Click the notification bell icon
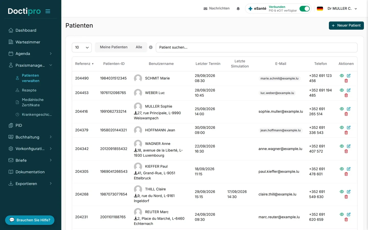This screenshot has height=230, width=368. 238,9
